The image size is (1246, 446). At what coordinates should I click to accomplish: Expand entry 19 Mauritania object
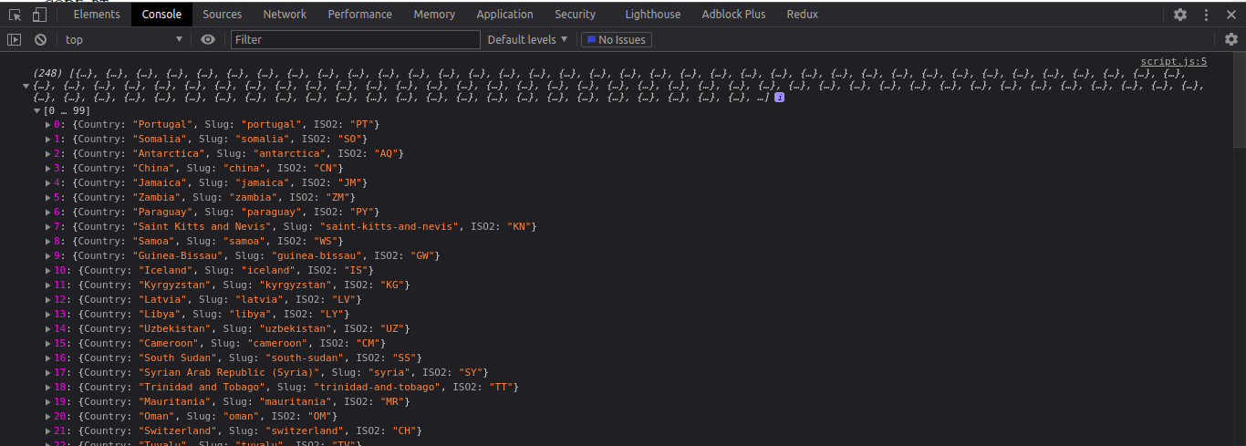[x=47, y=401]
